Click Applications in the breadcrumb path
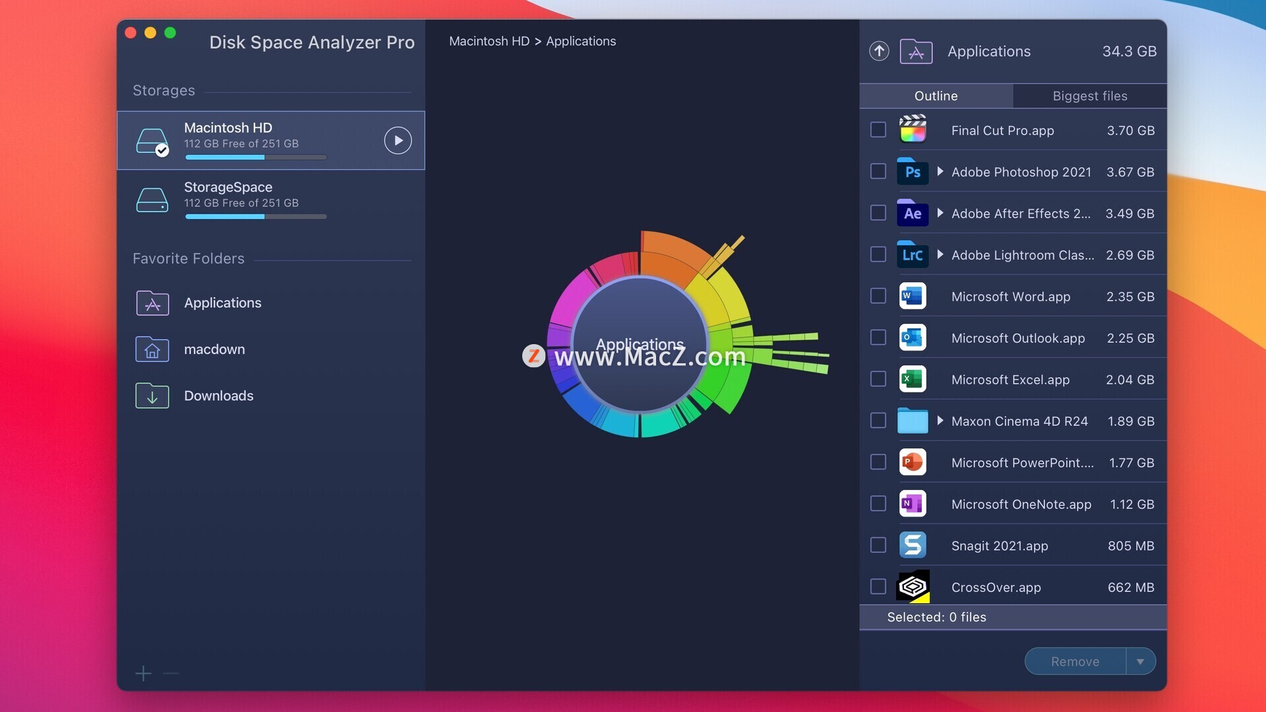Image resolution: width=1266 pixels, height=712 pixels. [581, 41]
